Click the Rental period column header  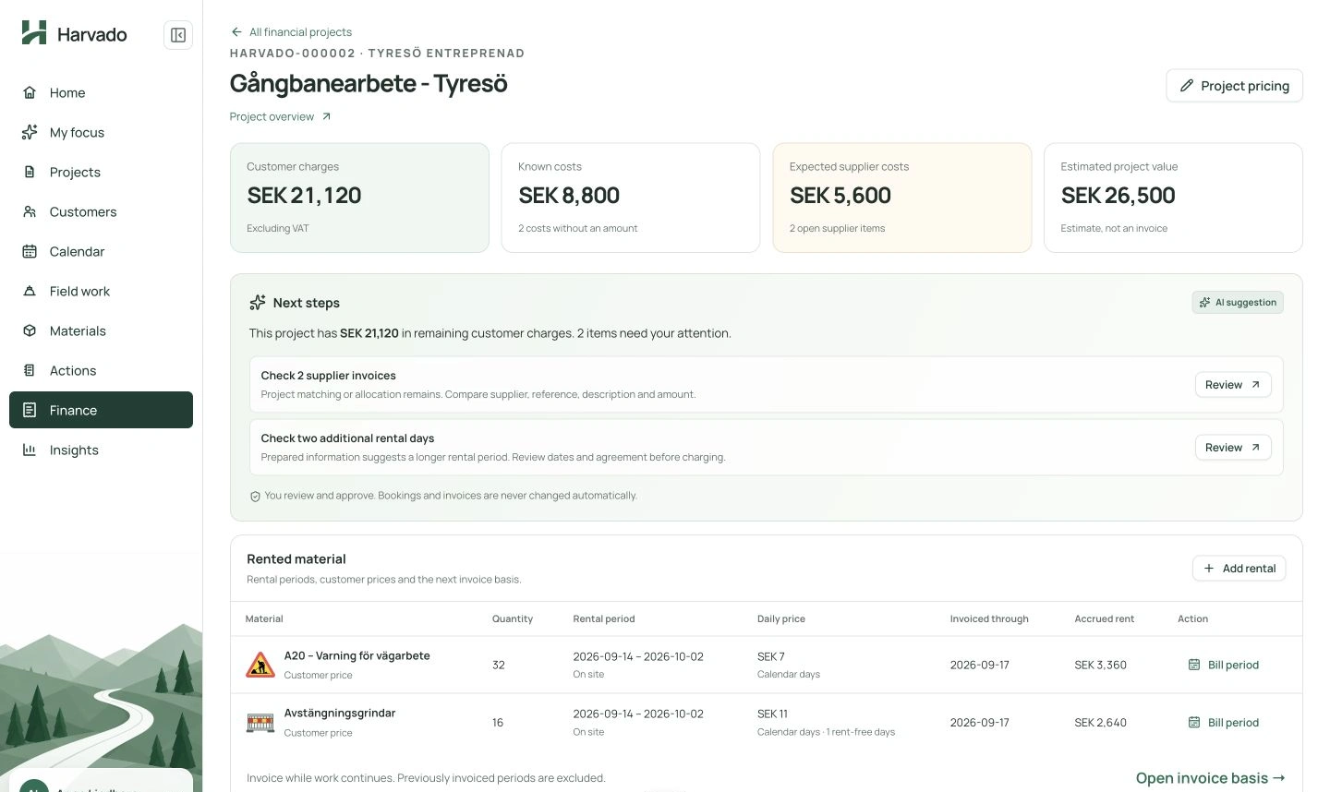(x=604, y=619)
